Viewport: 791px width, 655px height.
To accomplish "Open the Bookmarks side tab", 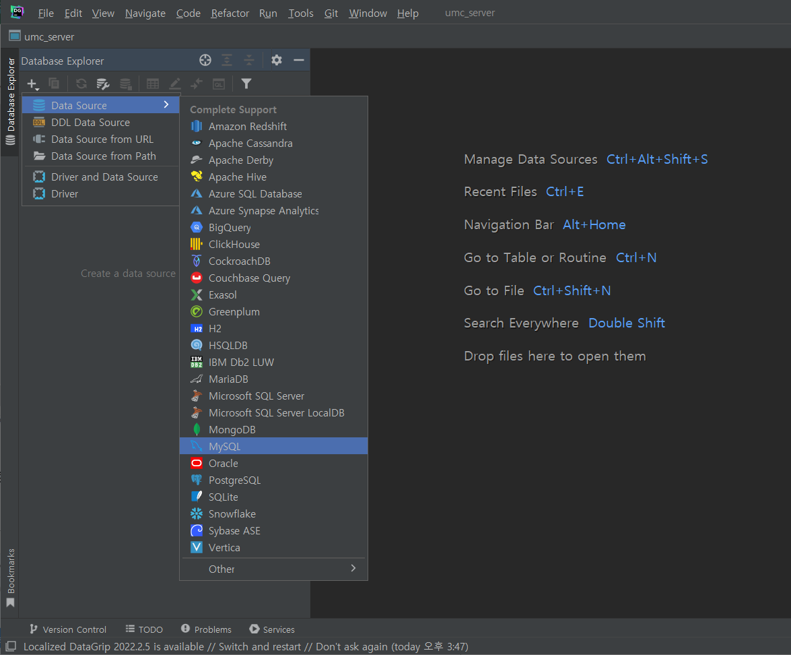I will tap(11, 578).
